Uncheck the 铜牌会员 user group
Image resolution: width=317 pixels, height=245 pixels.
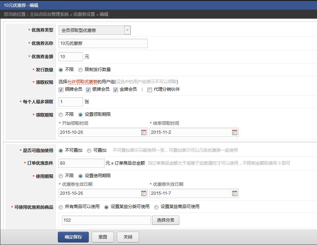tap(61, 90)
